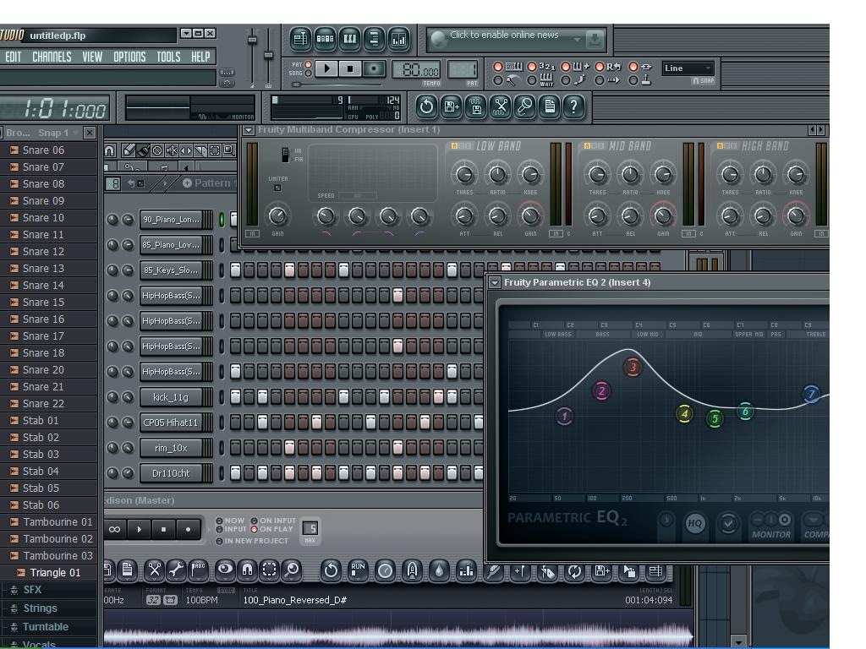866x649 pixels.
Task: Open the TOOLS menu
Action: 168,57
